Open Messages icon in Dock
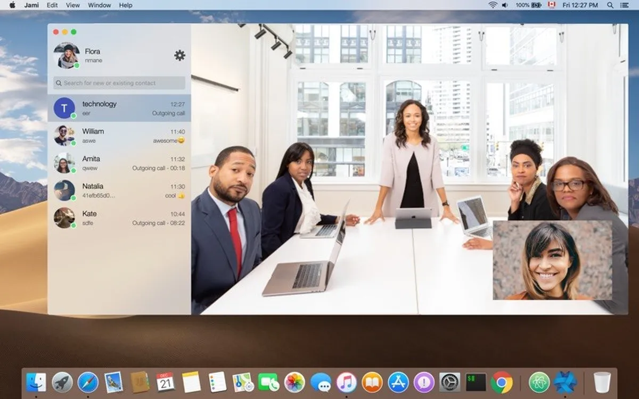The height and width of the screenshot is (399, 639). tap(321, 382)
